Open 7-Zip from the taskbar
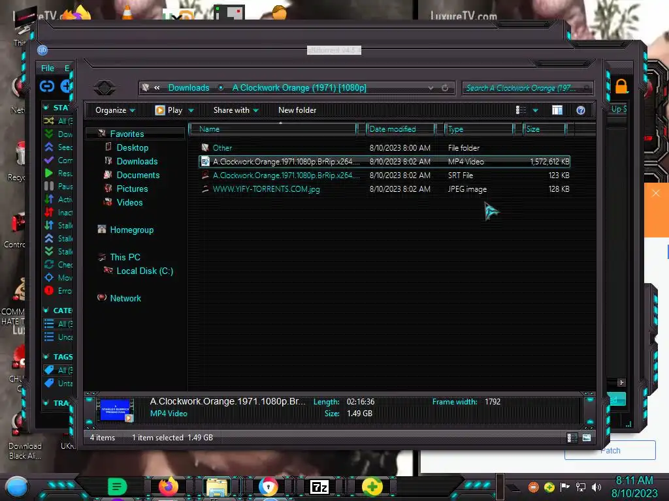669x501 pixels. click(x=319, y=487)
